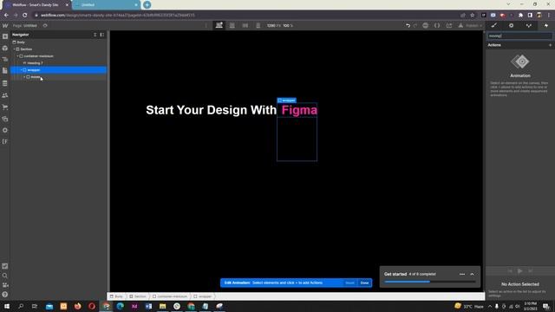The width and height of the screenshot is (555, 312).
Task: Open the audit checklist icon at sidebar bottom
Action: [5, 266]
